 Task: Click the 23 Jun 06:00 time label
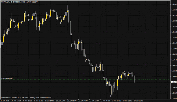(x=105, y=101)
